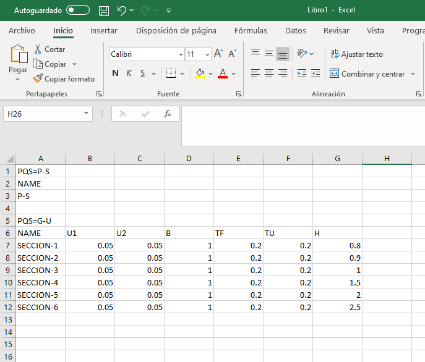Apply cell borders icon
Viewport: 425px width, 362px height.
point(171,73)
